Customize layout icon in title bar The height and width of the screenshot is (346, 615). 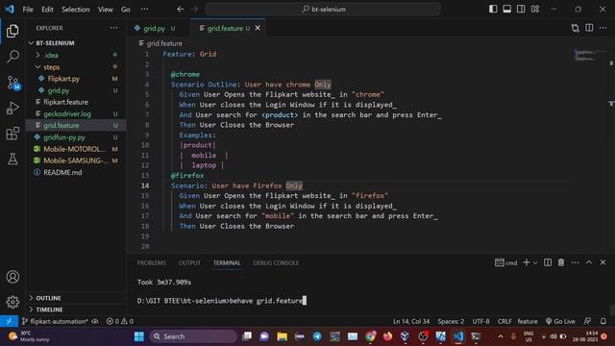tap(535, 9)
